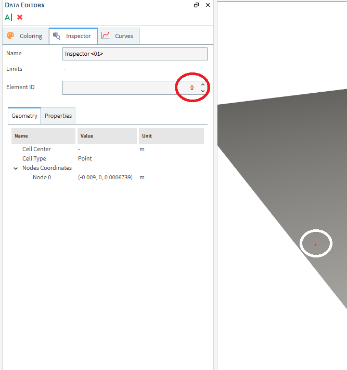The width and height of the screenshot is (347, 370).
Task: Click the Nodes Coordinates label
Action: (x=47, y=168)
